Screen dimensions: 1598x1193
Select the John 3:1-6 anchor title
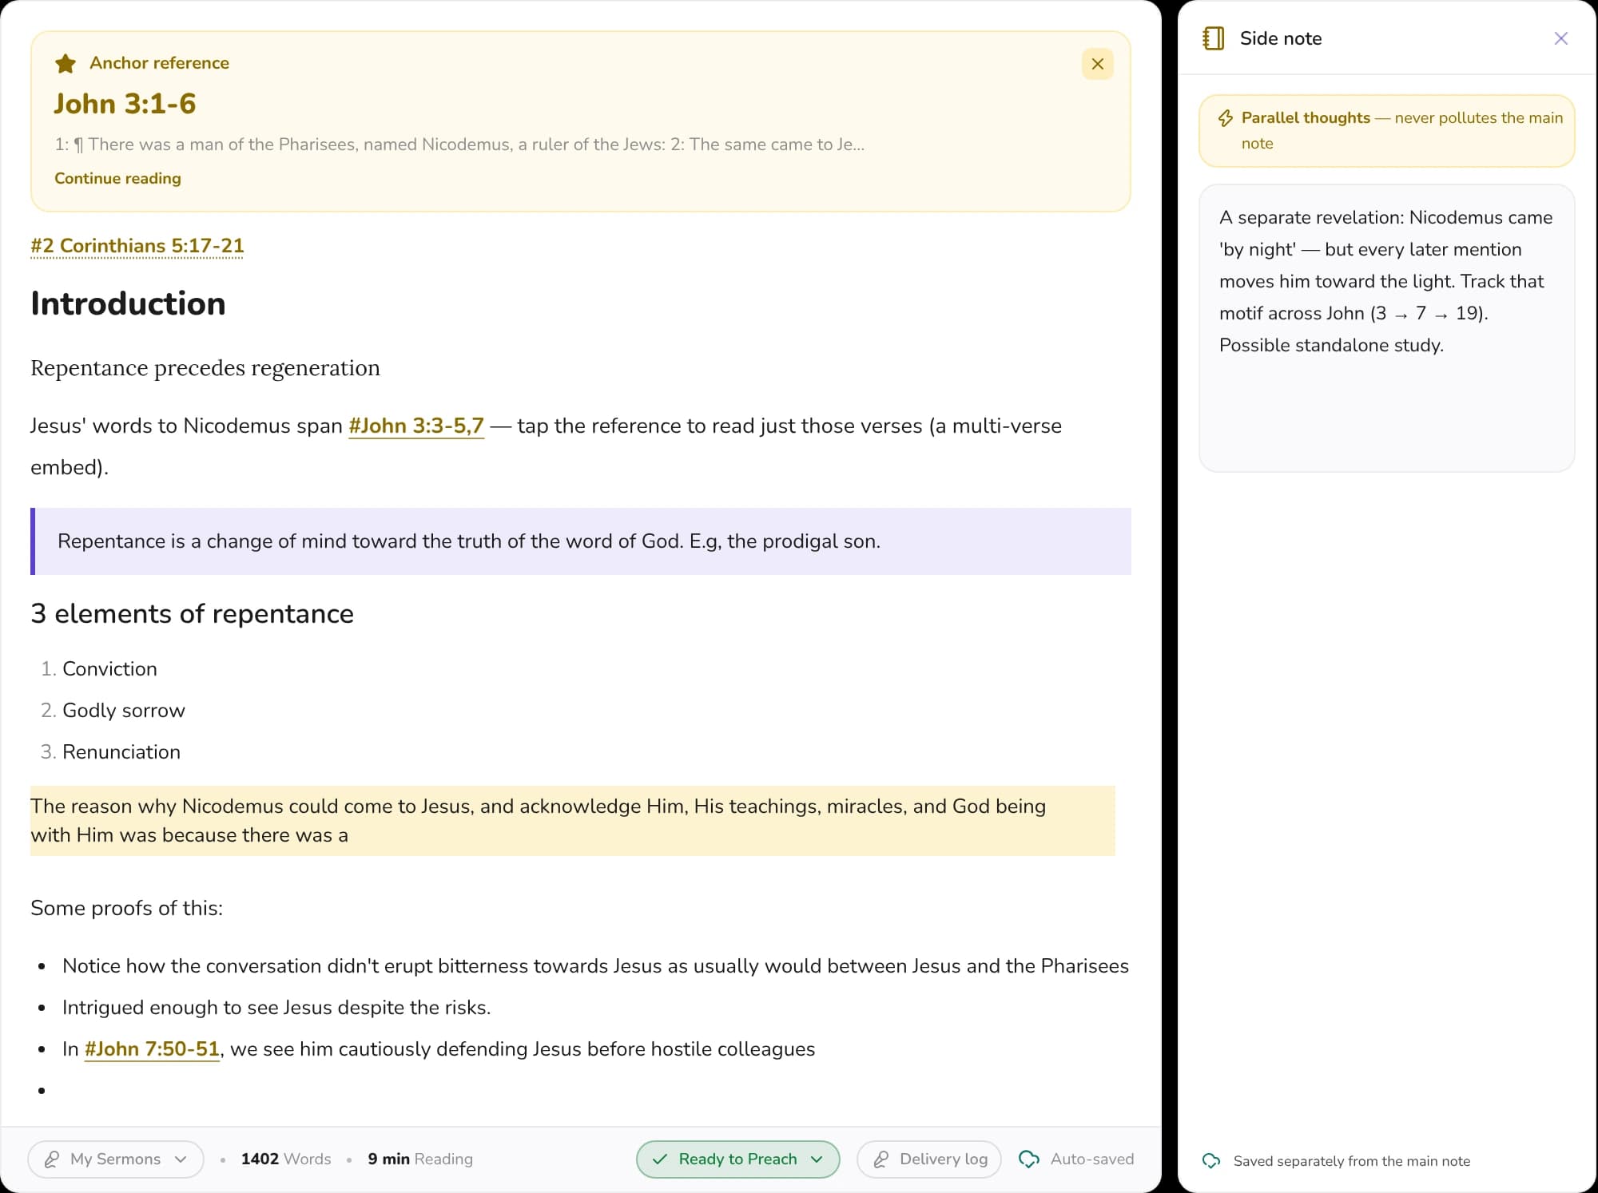coord(125,104)
